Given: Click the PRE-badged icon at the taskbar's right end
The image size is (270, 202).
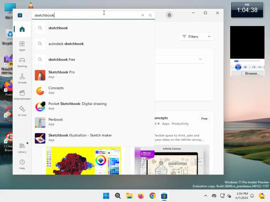Looking at the screenshot, I should 262,196.
